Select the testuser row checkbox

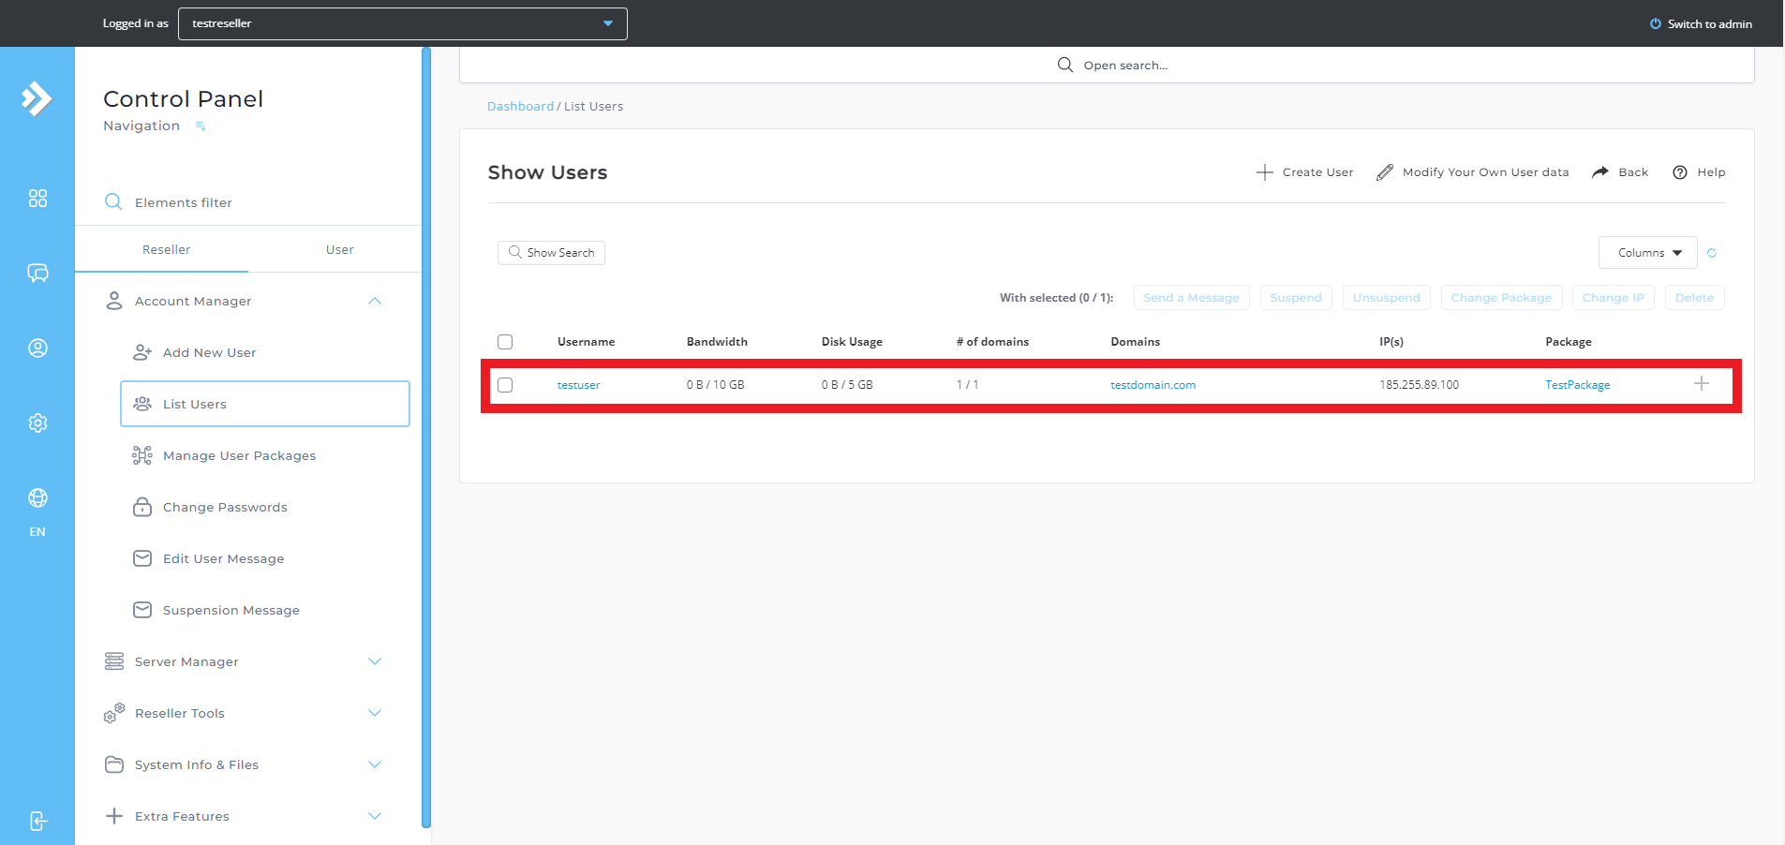tap(505, 385)
